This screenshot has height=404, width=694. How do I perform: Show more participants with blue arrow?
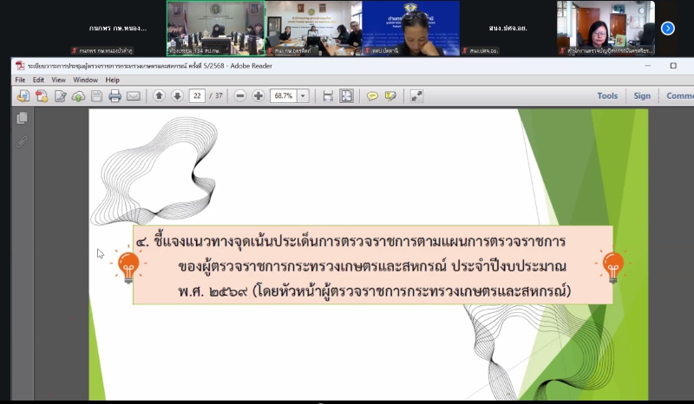(667, 28)
